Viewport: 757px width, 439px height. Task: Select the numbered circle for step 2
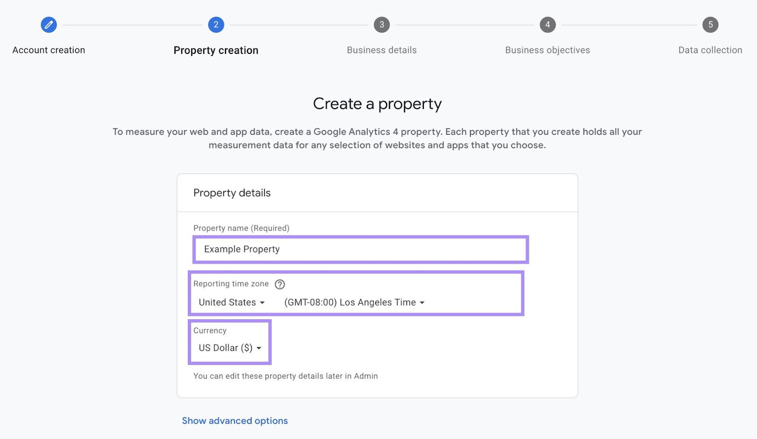(x=216, y=25)
